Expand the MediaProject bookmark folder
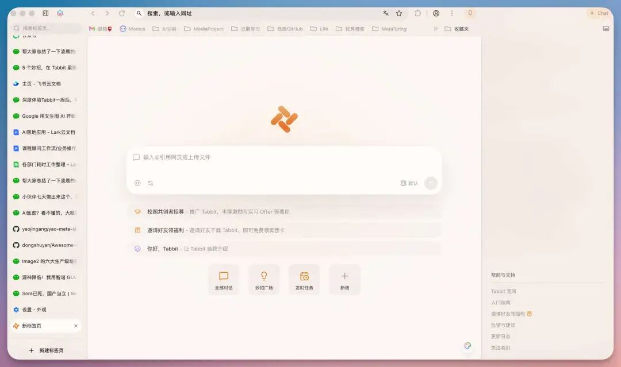 click(204, 29)
